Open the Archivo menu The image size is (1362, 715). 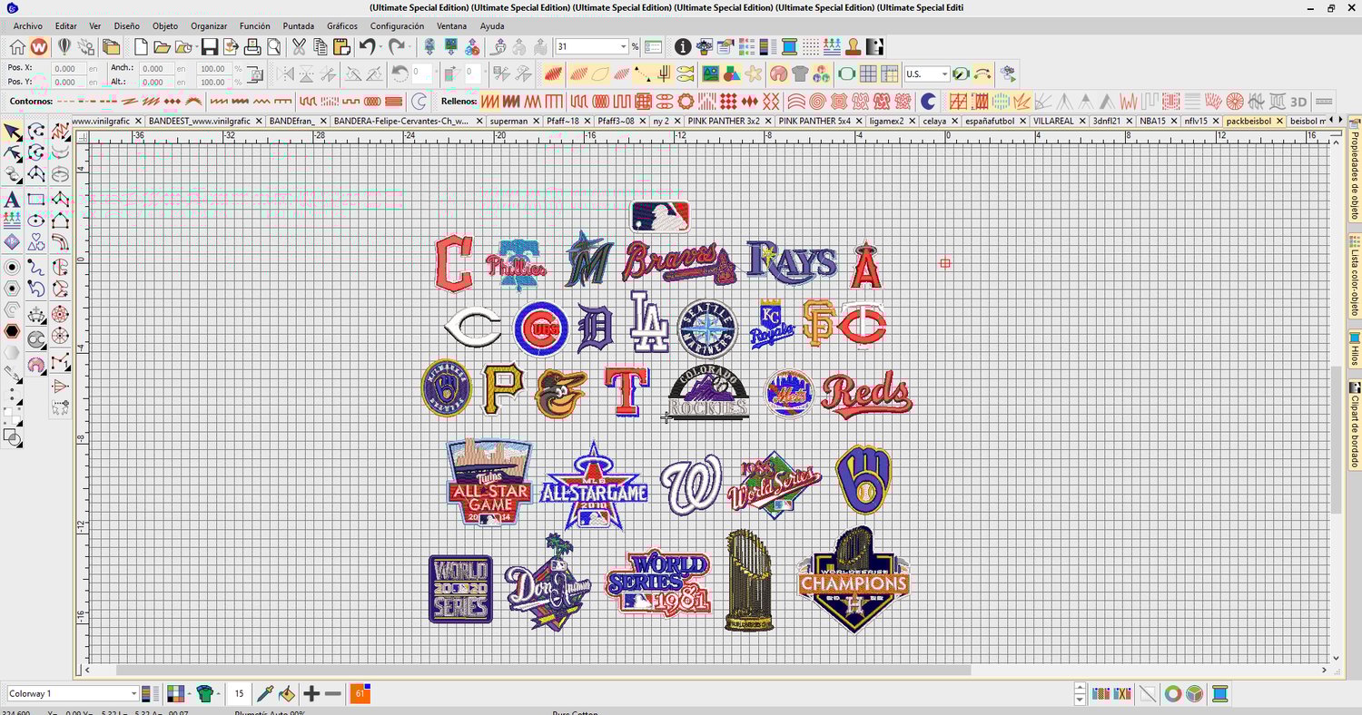[x=27, y=26]
